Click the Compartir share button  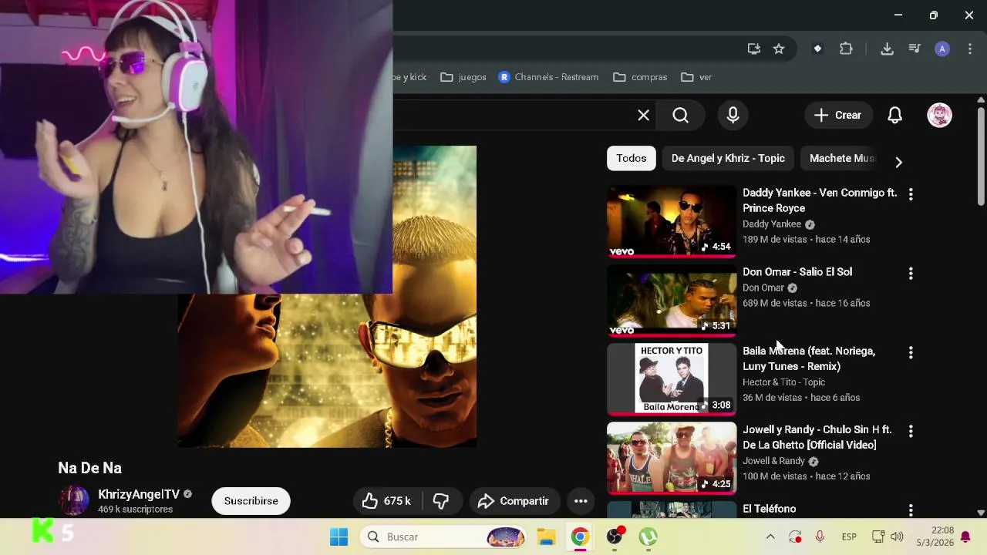pos(514,501)
